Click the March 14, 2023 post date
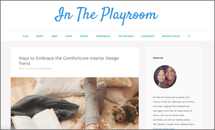This screenshot has height=130, width=215. tap(26, 68)
